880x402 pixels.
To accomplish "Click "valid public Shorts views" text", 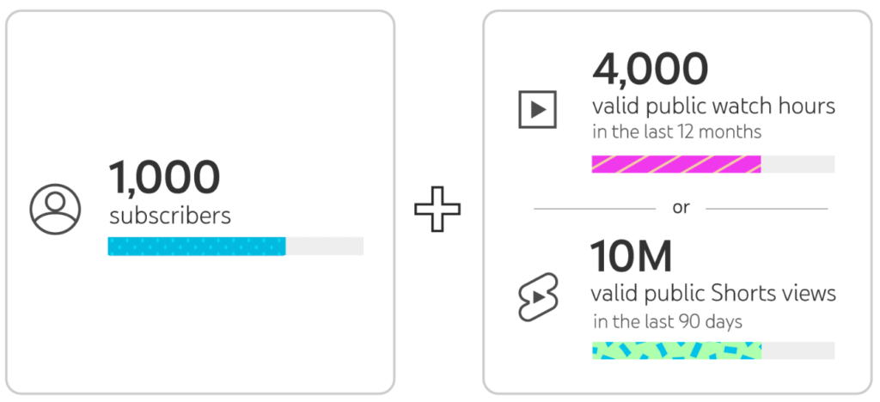I will [714, 294].
